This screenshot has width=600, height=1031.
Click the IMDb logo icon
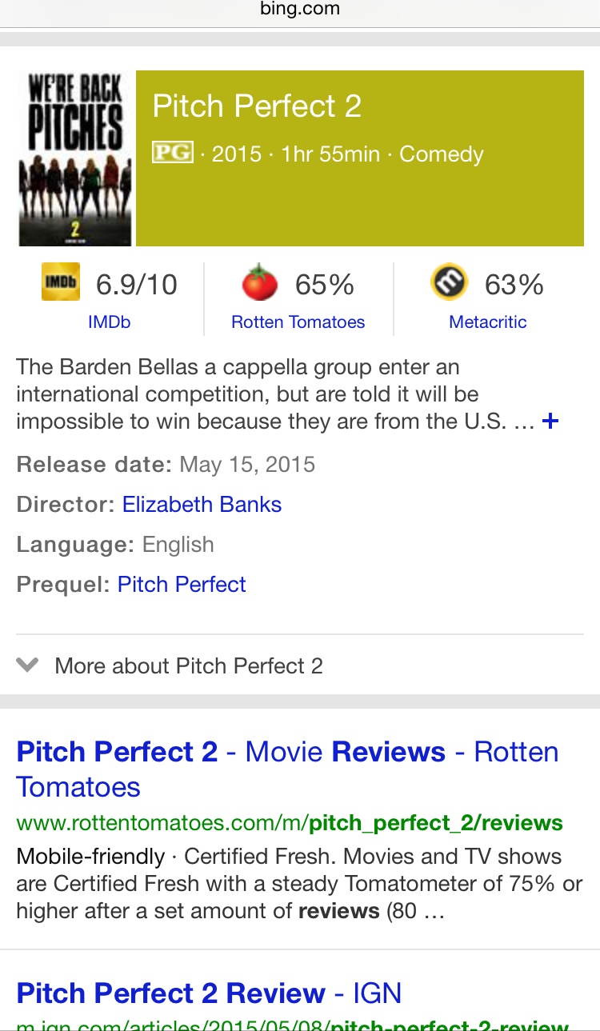61,282
